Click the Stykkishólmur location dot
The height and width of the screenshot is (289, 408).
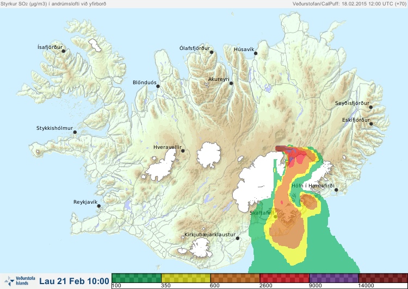(x=75, y=133)
